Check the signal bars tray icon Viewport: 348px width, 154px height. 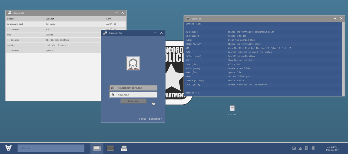tap(300, 148)
